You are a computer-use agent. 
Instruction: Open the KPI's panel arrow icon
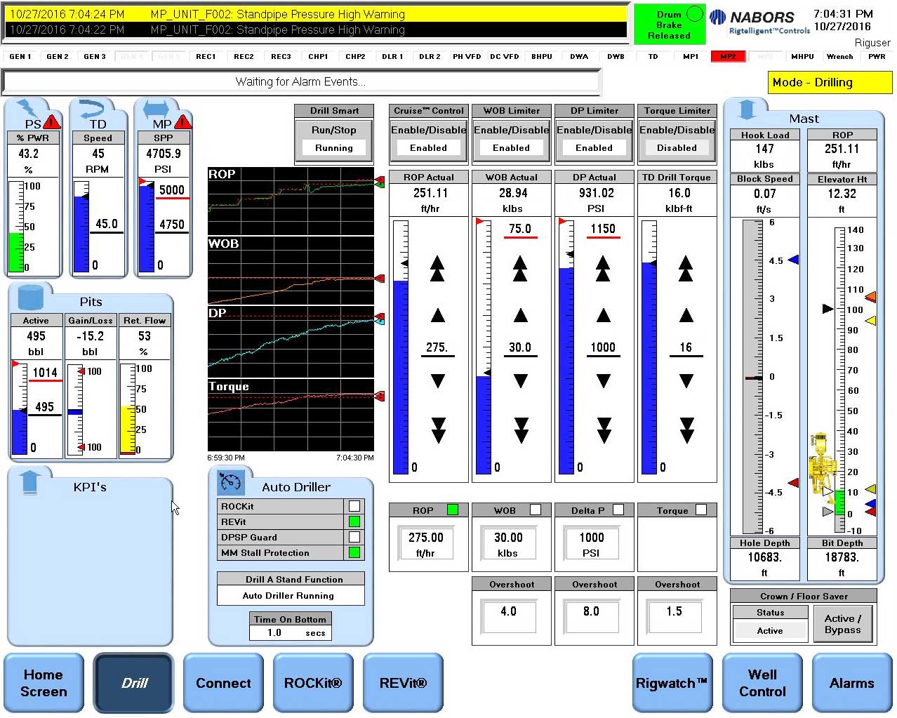29,482
